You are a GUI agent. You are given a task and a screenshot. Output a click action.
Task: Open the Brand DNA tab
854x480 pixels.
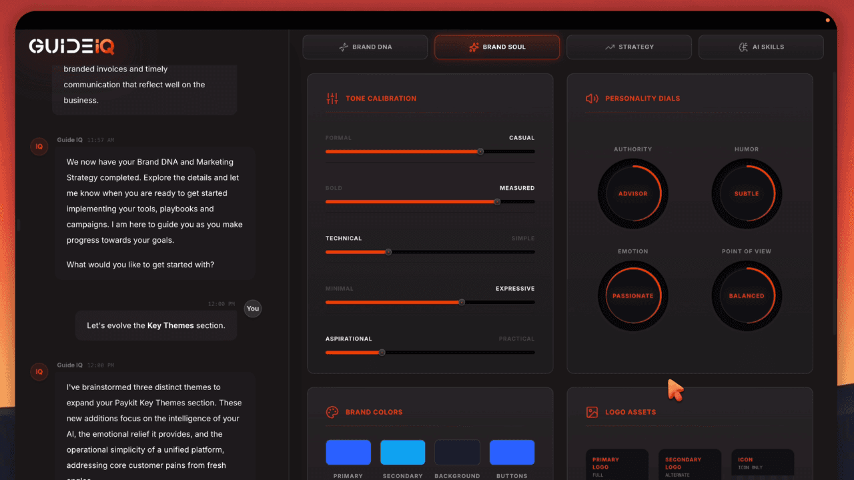tap(365, 47)
